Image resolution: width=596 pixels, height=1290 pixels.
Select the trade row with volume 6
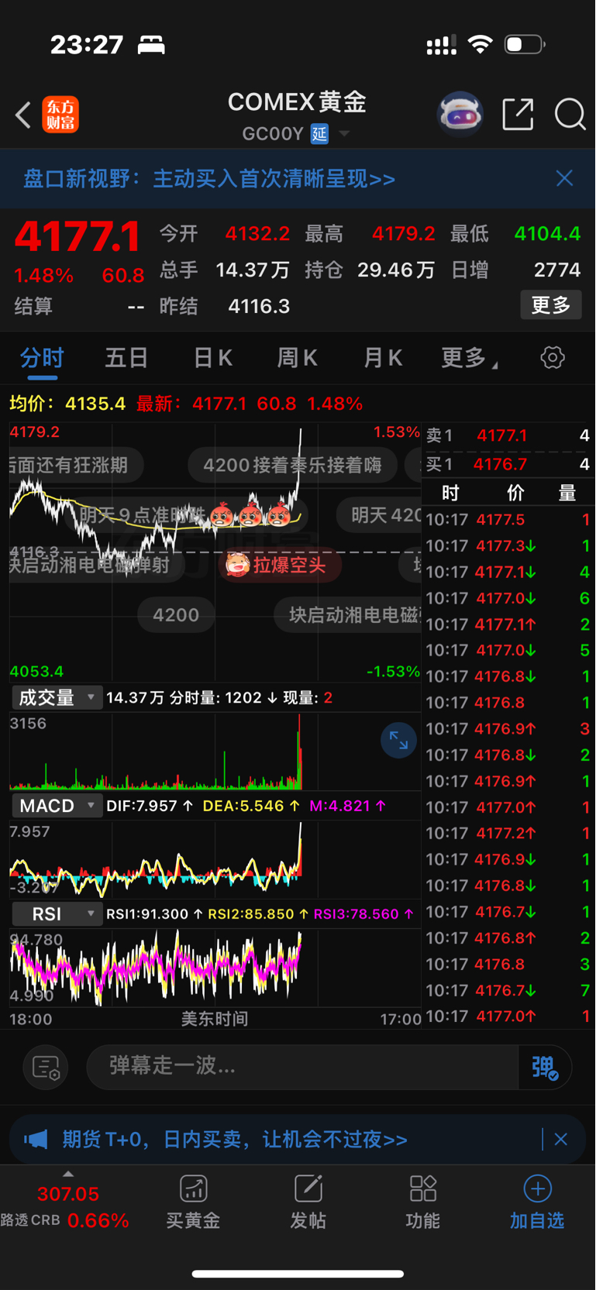point(508,598)
